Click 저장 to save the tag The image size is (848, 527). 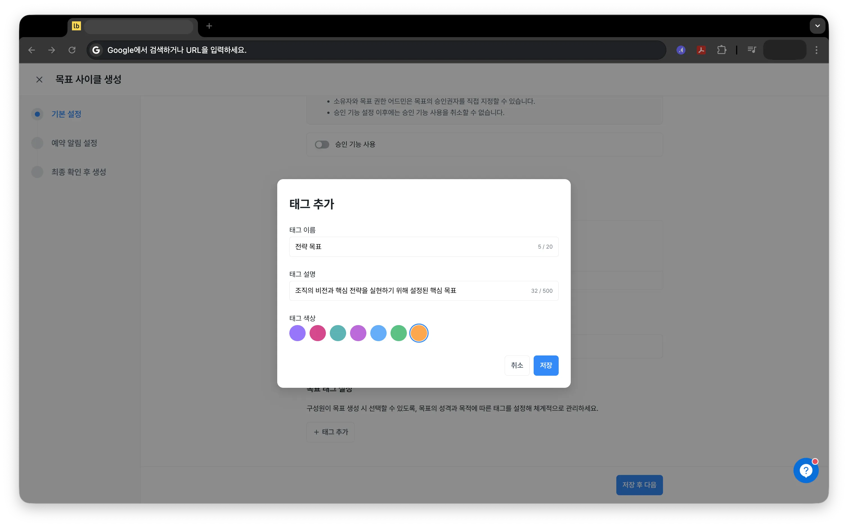point(545,365)
